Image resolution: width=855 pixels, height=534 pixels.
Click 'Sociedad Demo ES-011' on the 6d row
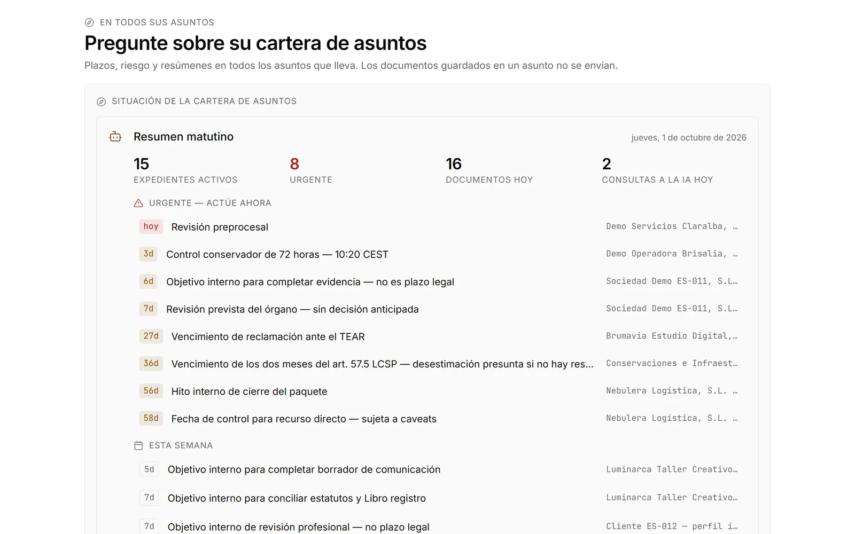672,281
